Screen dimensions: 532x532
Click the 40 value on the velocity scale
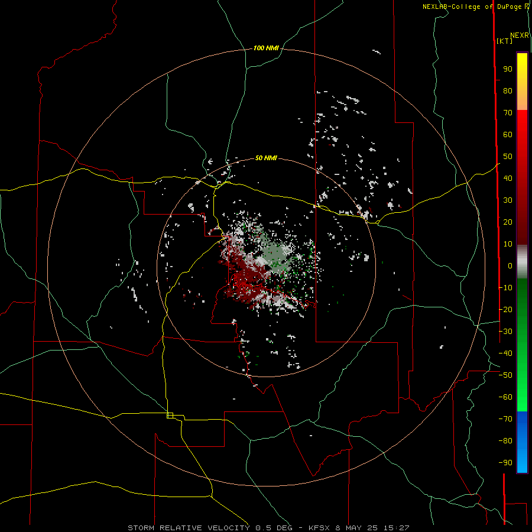508,179
